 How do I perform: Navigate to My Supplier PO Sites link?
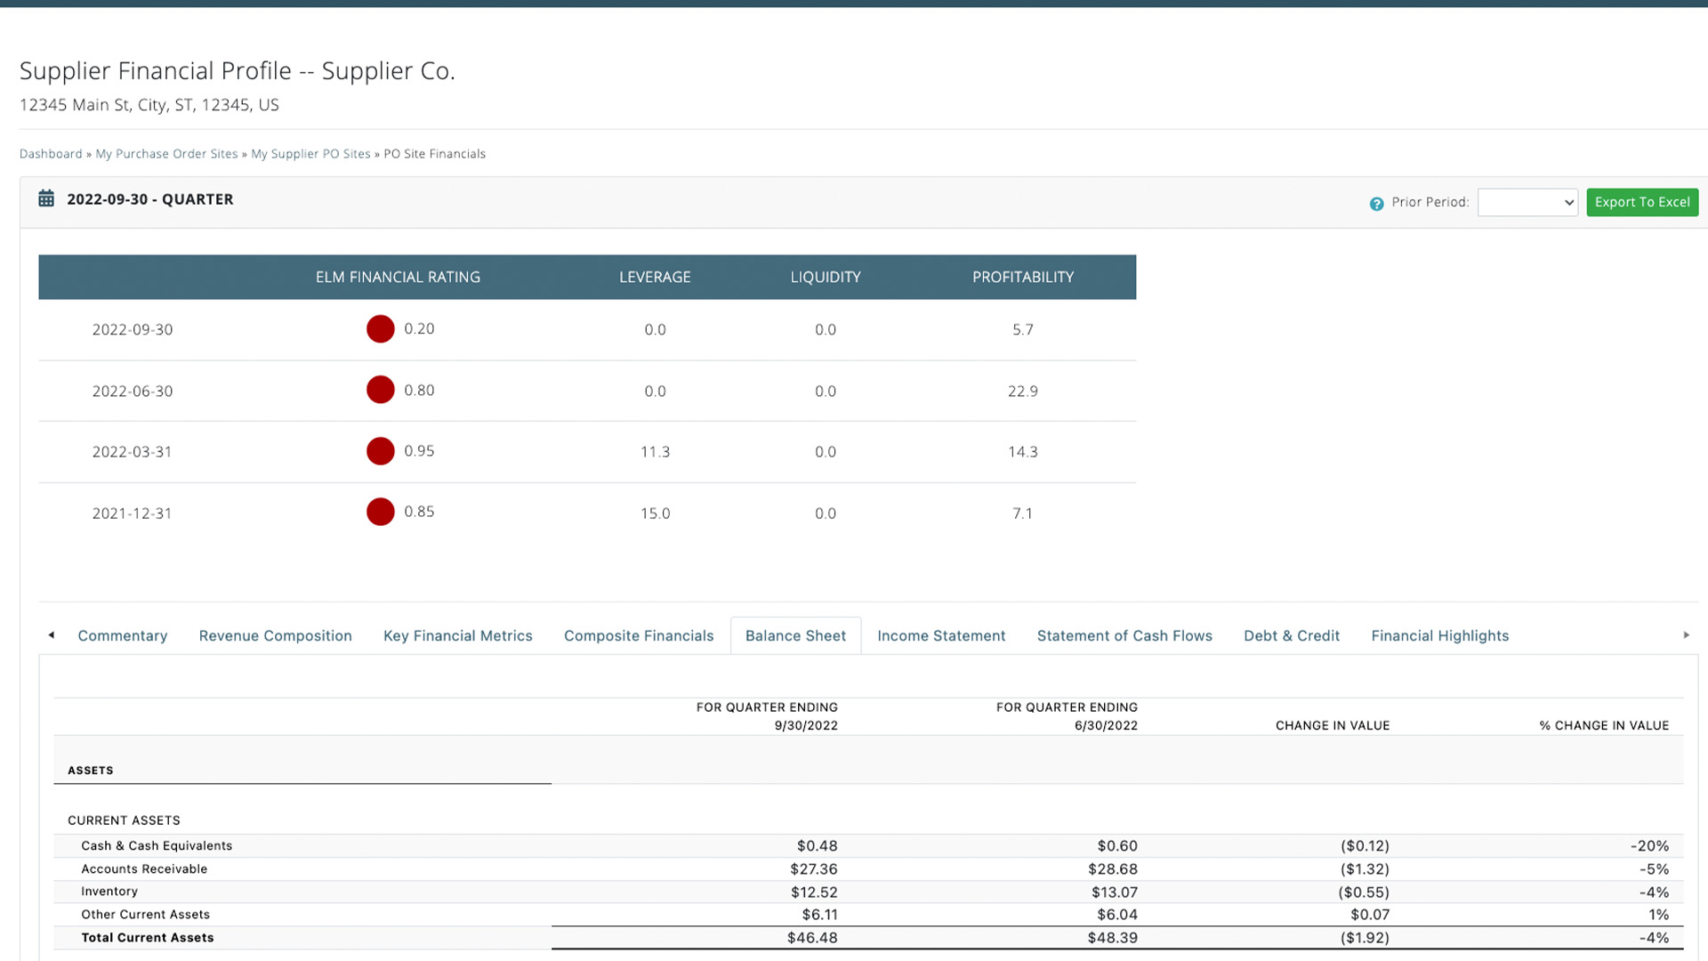(310, 154)
